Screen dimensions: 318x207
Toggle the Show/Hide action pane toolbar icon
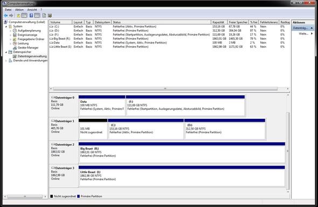click(37, 16)
